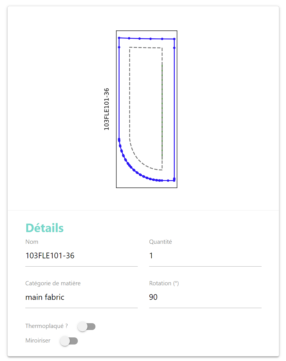Click the Rotation (°) label
Image resolution: width=286 pixels, height=361 pixels.
[164, 283]
